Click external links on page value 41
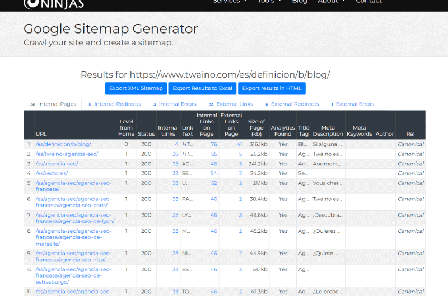Screen dimensions: 448x296 (x=240, y=144)
